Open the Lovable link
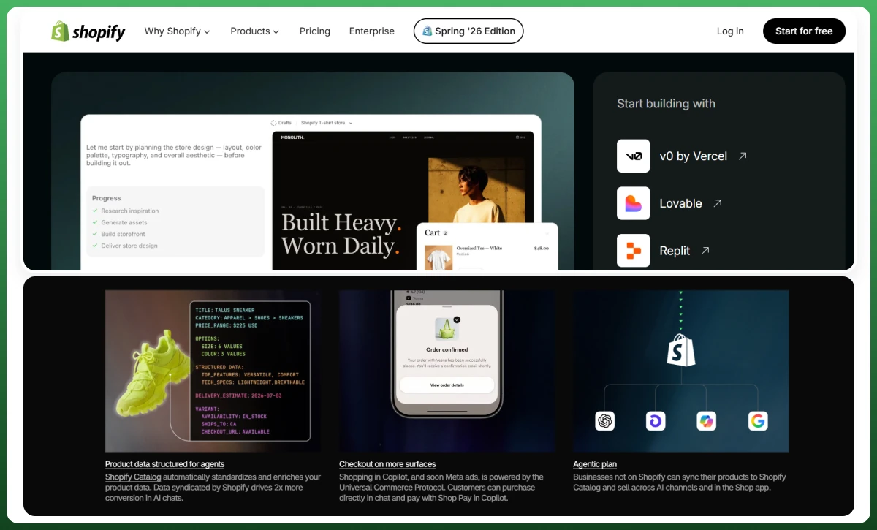 click(x=680, y=204)
